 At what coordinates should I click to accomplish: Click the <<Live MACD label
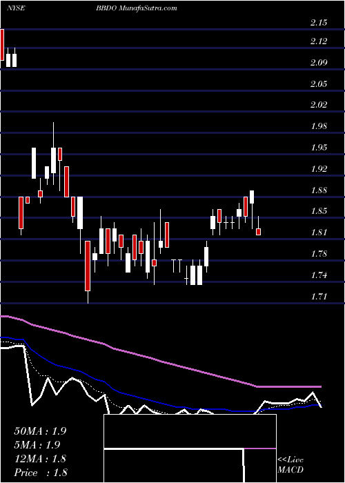pos(290,465)
